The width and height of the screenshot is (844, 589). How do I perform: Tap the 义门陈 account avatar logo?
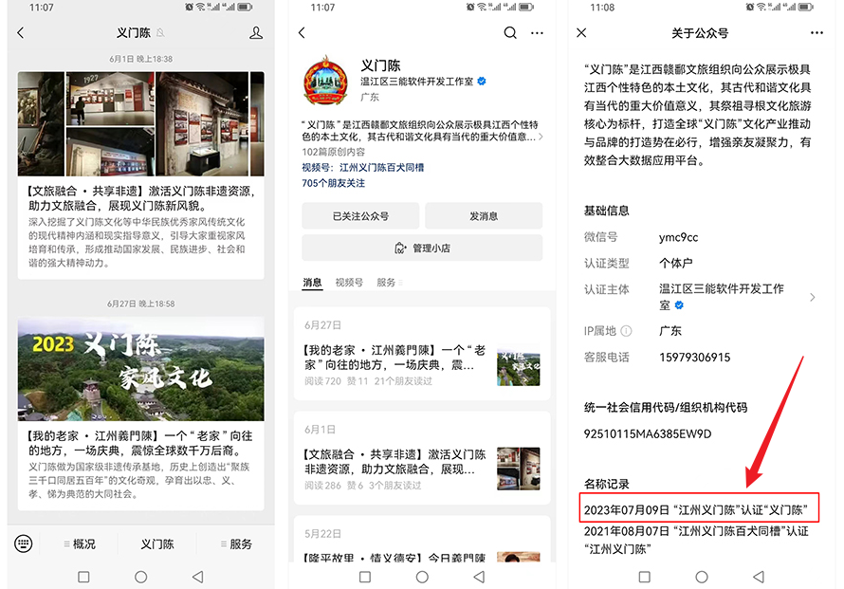tap(325, 80)
